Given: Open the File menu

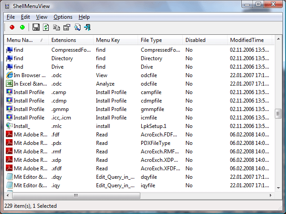Looking at the screenshot, I should coord(11,17).
